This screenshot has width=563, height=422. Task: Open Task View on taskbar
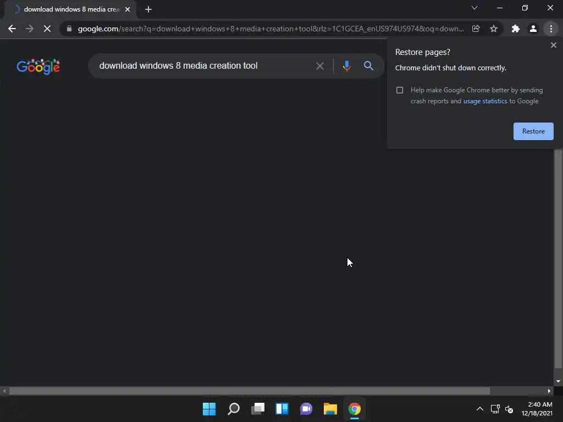pyautogui.click(x=258, y=409)
